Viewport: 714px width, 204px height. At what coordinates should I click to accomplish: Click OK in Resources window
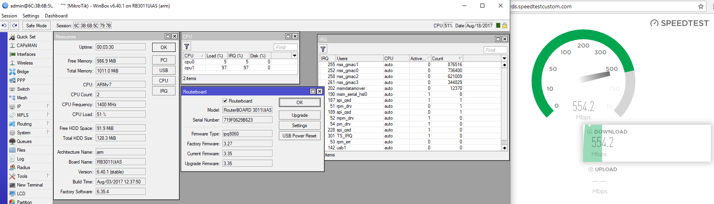(x=164, y=48)
